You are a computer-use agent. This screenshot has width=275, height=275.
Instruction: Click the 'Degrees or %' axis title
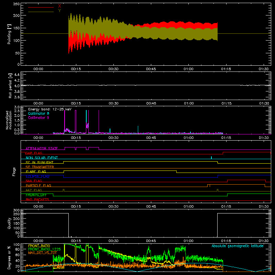click(9, 257)
